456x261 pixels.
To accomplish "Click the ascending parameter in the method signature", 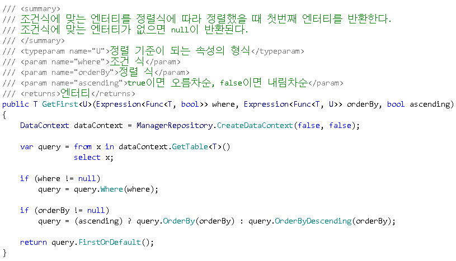I will (x=430, y=105).
